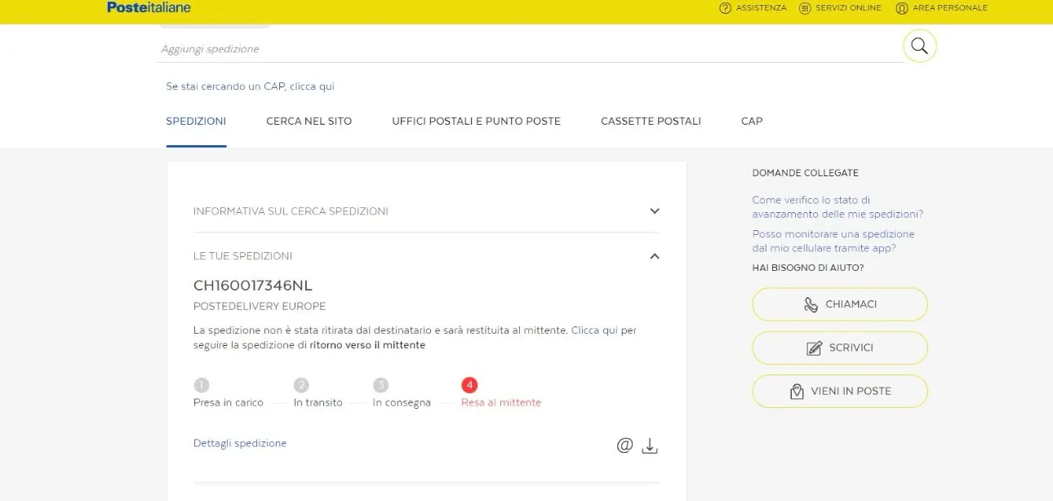Open Cassette postali tab

pos(651,121)
